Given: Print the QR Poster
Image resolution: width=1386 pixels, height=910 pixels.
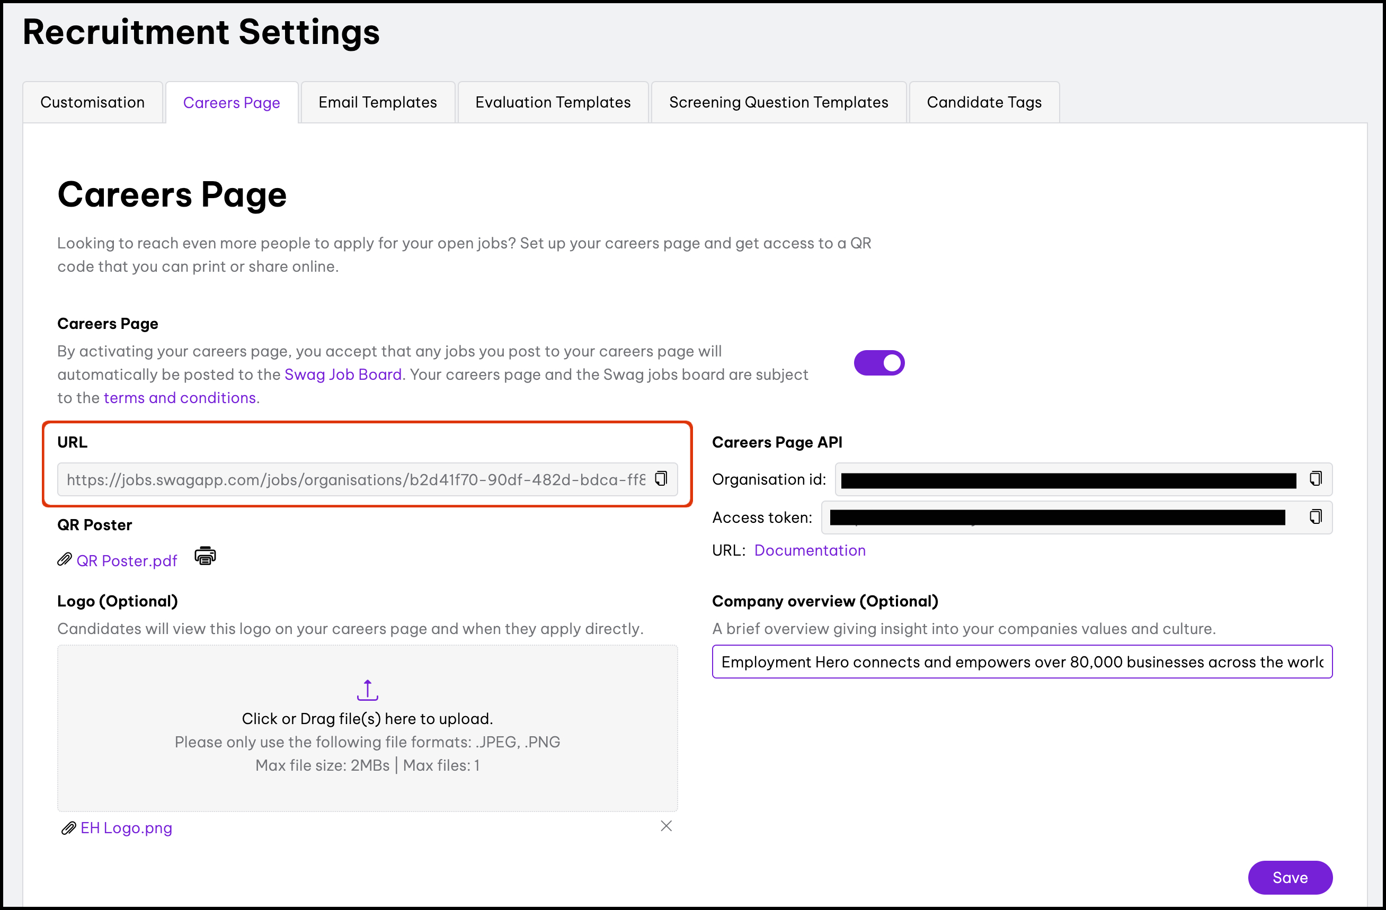Looking at the screenshot, I should 205,556.
